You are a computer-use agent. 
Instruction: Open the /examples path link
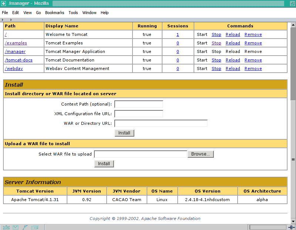tap(16, 43)
